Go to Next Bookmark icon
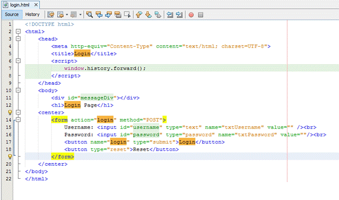This screenshot has width=339, height=200. pyautogui.click(x=148, y=15)
